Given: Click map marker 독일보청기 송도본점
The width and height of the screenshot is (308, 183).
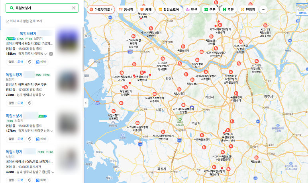Looking at the screenshot, I should pos(114,112).
